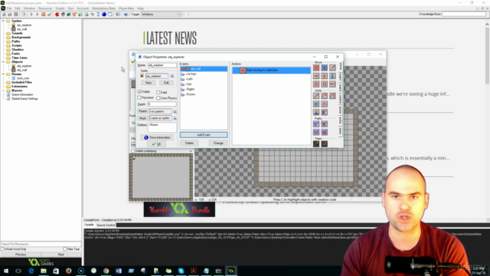Screen dimensions: 490x276
Task: Open the parent selection menu icon
Action: pos(175,111)
